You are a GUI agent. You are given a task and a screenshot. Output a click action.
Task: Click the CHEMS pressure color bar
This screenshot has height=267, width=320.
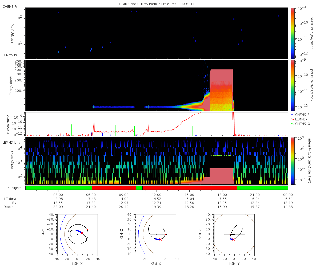pos(293,33)
